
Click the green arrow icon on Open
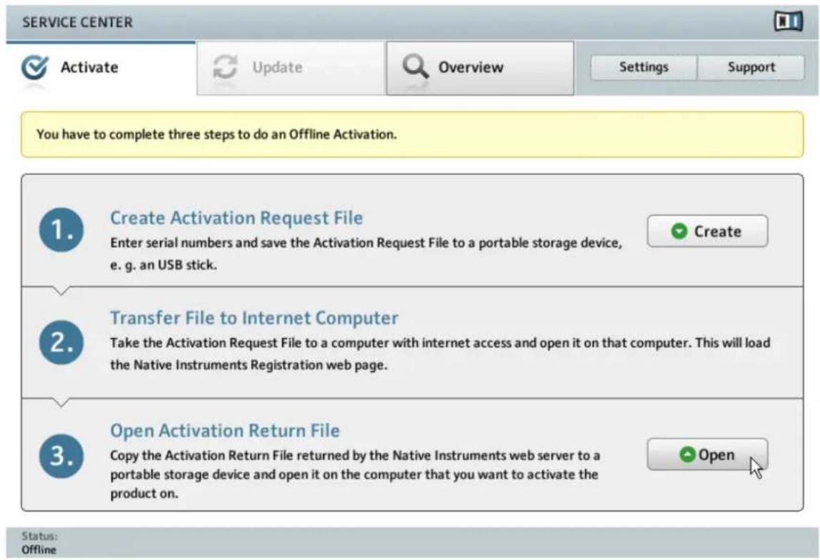click(687, 454)
